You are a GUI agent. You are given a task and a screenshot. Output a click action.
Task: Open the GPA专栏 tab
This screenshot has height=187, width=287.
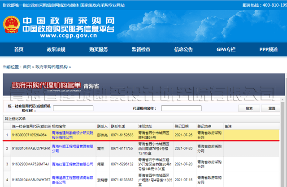226,49
